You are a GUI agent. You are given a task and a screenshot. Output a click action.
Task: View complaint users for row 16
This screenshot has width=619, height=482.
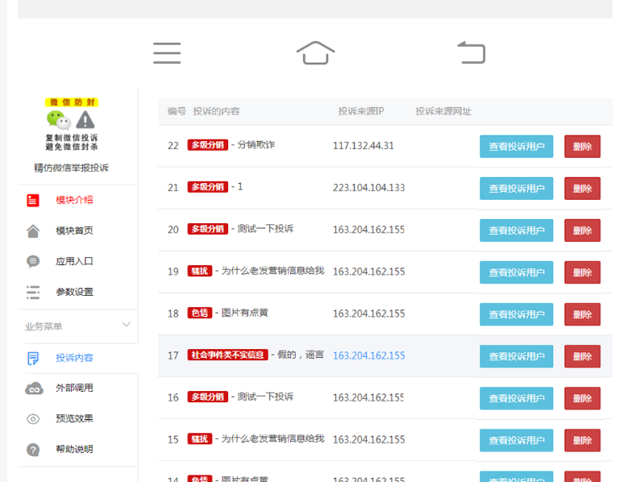[517, 398]
